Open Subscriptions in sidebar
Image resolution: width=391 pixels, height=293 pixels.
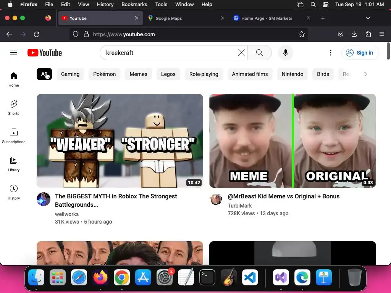pos(14,136)
